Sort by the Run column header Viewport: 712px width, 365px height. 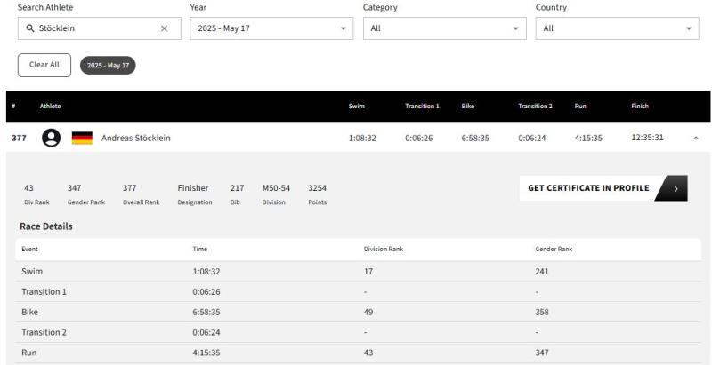click(x=580, y=106)
